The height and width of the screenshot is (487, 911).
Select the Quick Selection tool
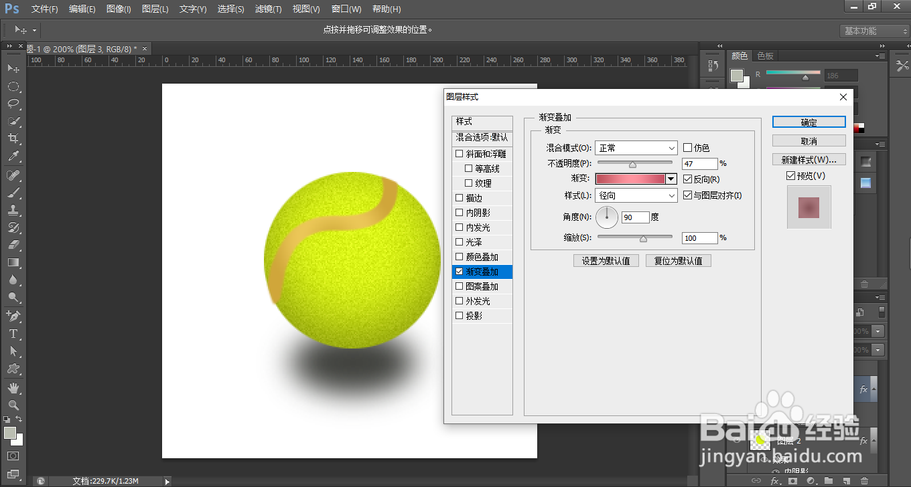[13, 121]
